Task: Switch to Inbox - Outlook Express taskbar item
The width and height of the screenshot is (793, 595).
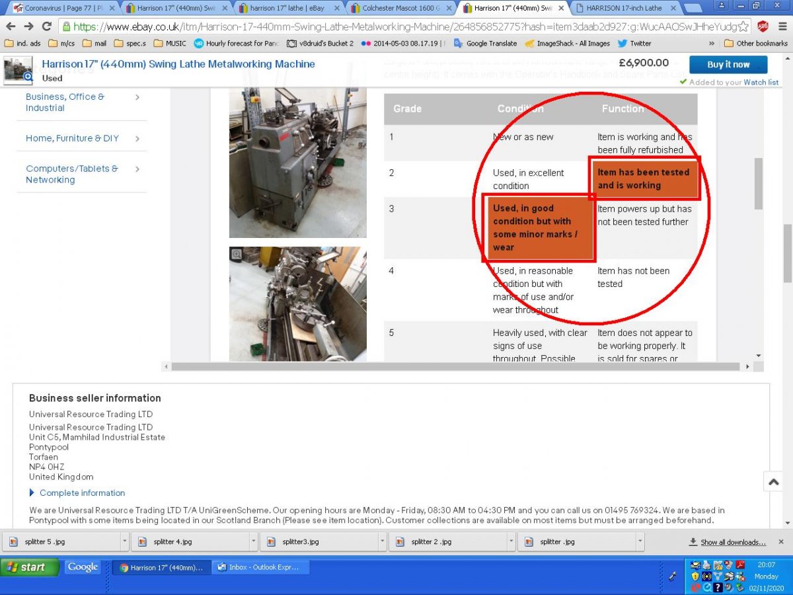Action: [260, 567]
